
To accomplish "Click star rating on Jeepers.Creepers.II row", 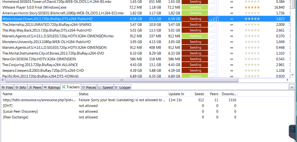I will pyautogui.click(x=252, y=70).
